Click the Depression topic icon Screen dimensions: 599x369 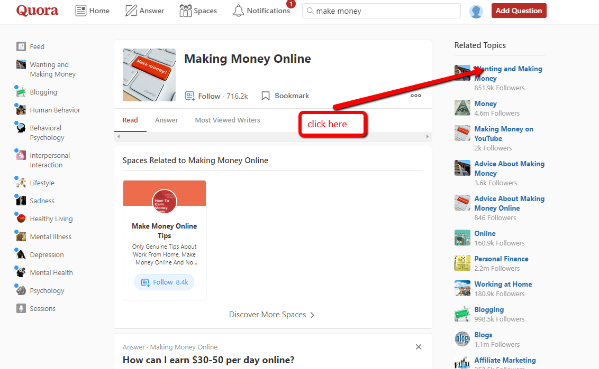coord(21,254)
